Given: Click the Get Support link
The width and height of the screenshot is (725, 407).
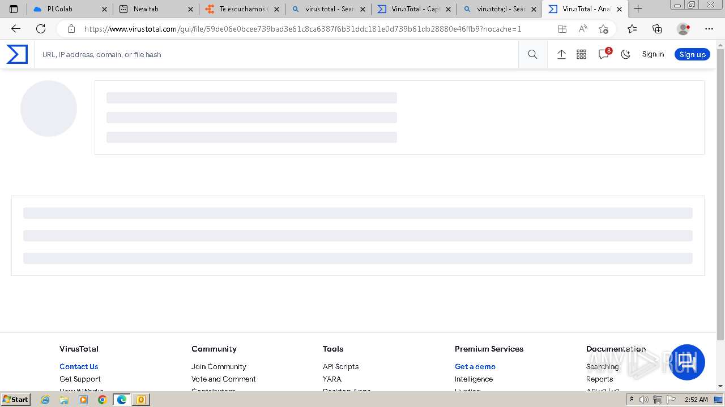Looking at the screenshot, I should click(80, 379).
